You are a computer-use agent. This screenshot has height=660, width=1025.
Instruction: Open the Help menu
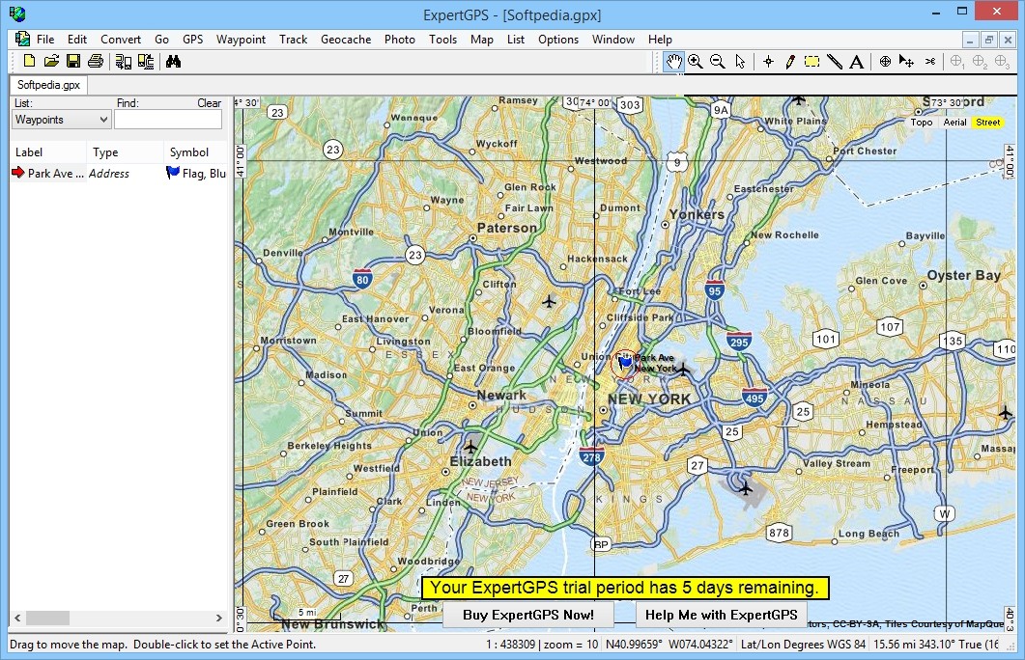(660, 40)
